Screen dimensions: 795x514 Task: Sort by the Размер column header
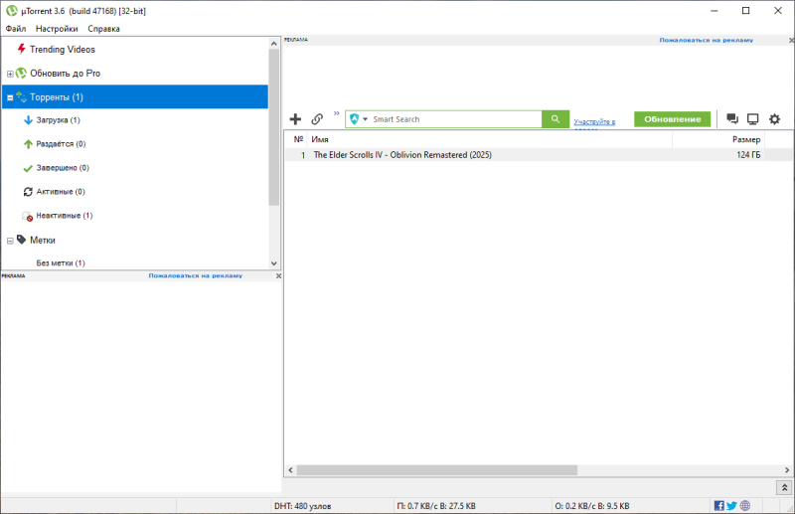[x=718, y=139]
